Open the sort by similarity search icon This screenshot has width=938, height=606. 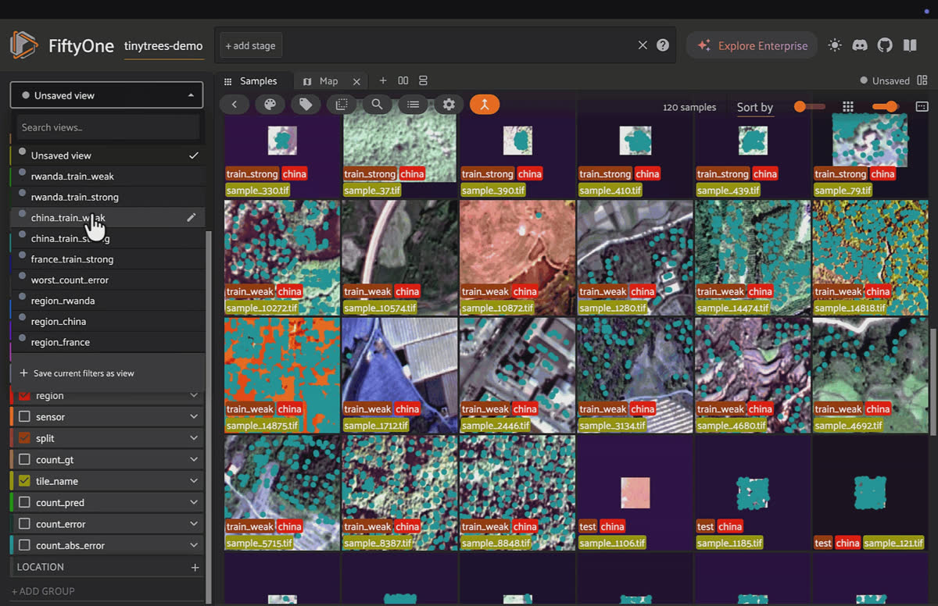[x=377, y=104]
